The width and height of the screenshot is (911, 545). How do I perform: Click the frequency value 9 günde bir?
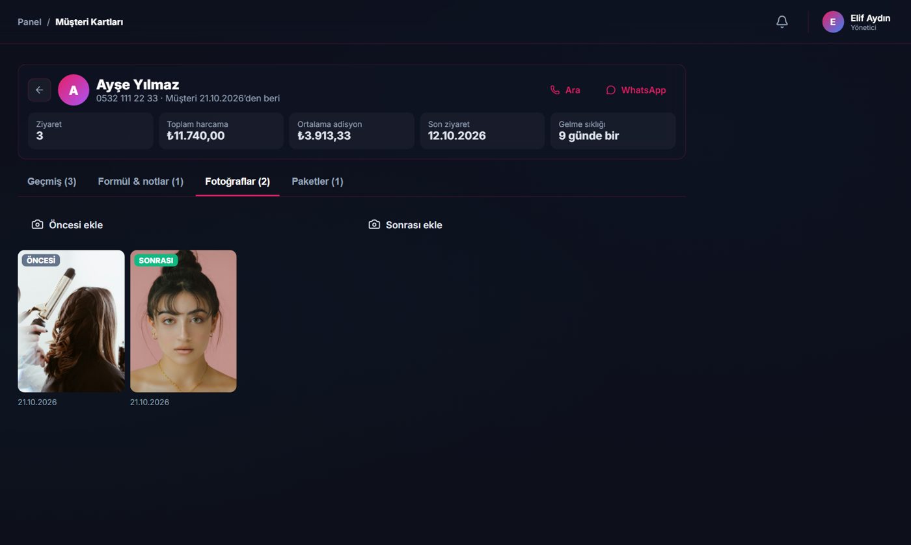(589, 136)
